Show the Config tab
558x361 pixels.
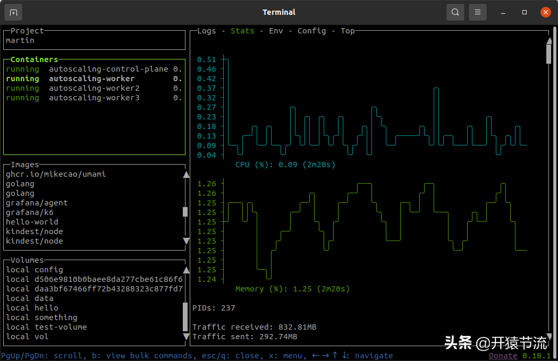click(x=311, y=31)
